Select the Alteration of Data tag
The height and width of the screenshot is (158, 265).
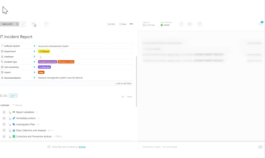click(66, 62)
